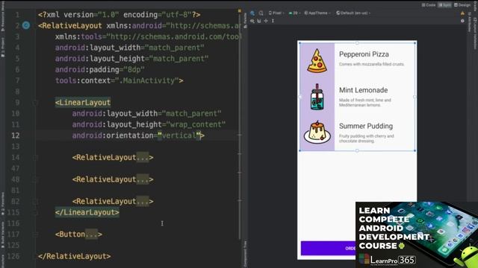This screenshot has height=268, width=478.
Task: Click the pizza slice image in preview
Action: pyautogui.click(x=317, y=61)
